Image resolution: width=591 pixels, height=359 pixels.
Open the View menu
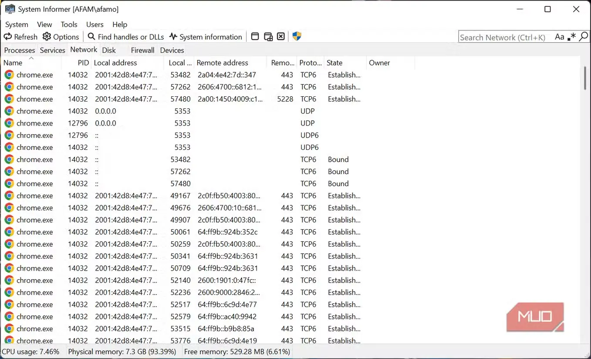pos(44,24)
